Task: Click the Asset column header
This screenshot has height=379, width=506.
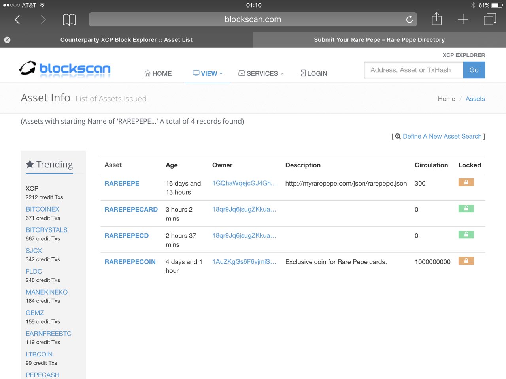Action: [113, 165]
